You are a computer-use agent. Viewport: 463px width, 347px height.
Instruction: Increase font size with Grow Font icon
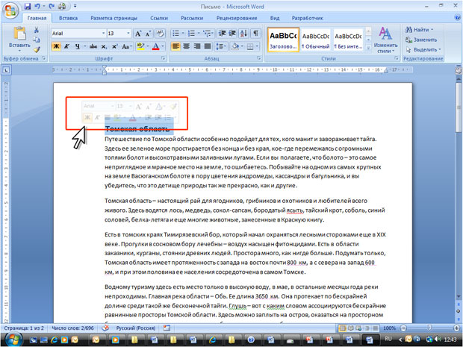[138, 34]
